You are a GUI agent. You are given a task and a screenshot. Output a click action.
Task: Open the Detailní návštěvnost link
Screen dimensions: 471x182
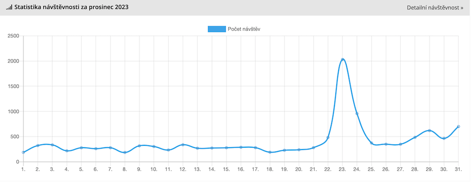coord(435,8)
